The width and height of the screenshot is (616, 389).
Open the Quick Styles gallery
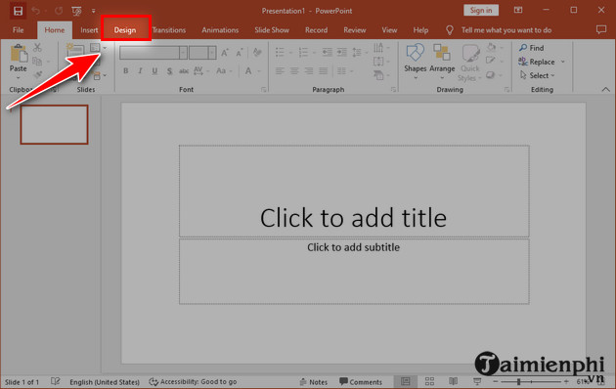coord(470,62)
